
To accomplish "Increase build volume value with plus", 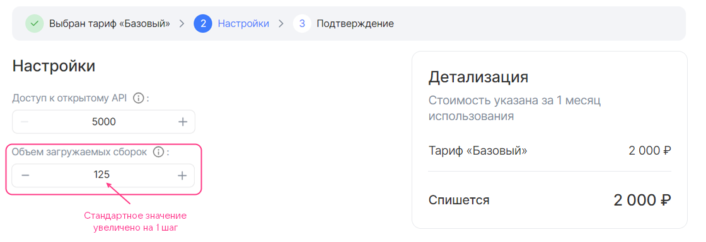I will click(x=182, y=175).
